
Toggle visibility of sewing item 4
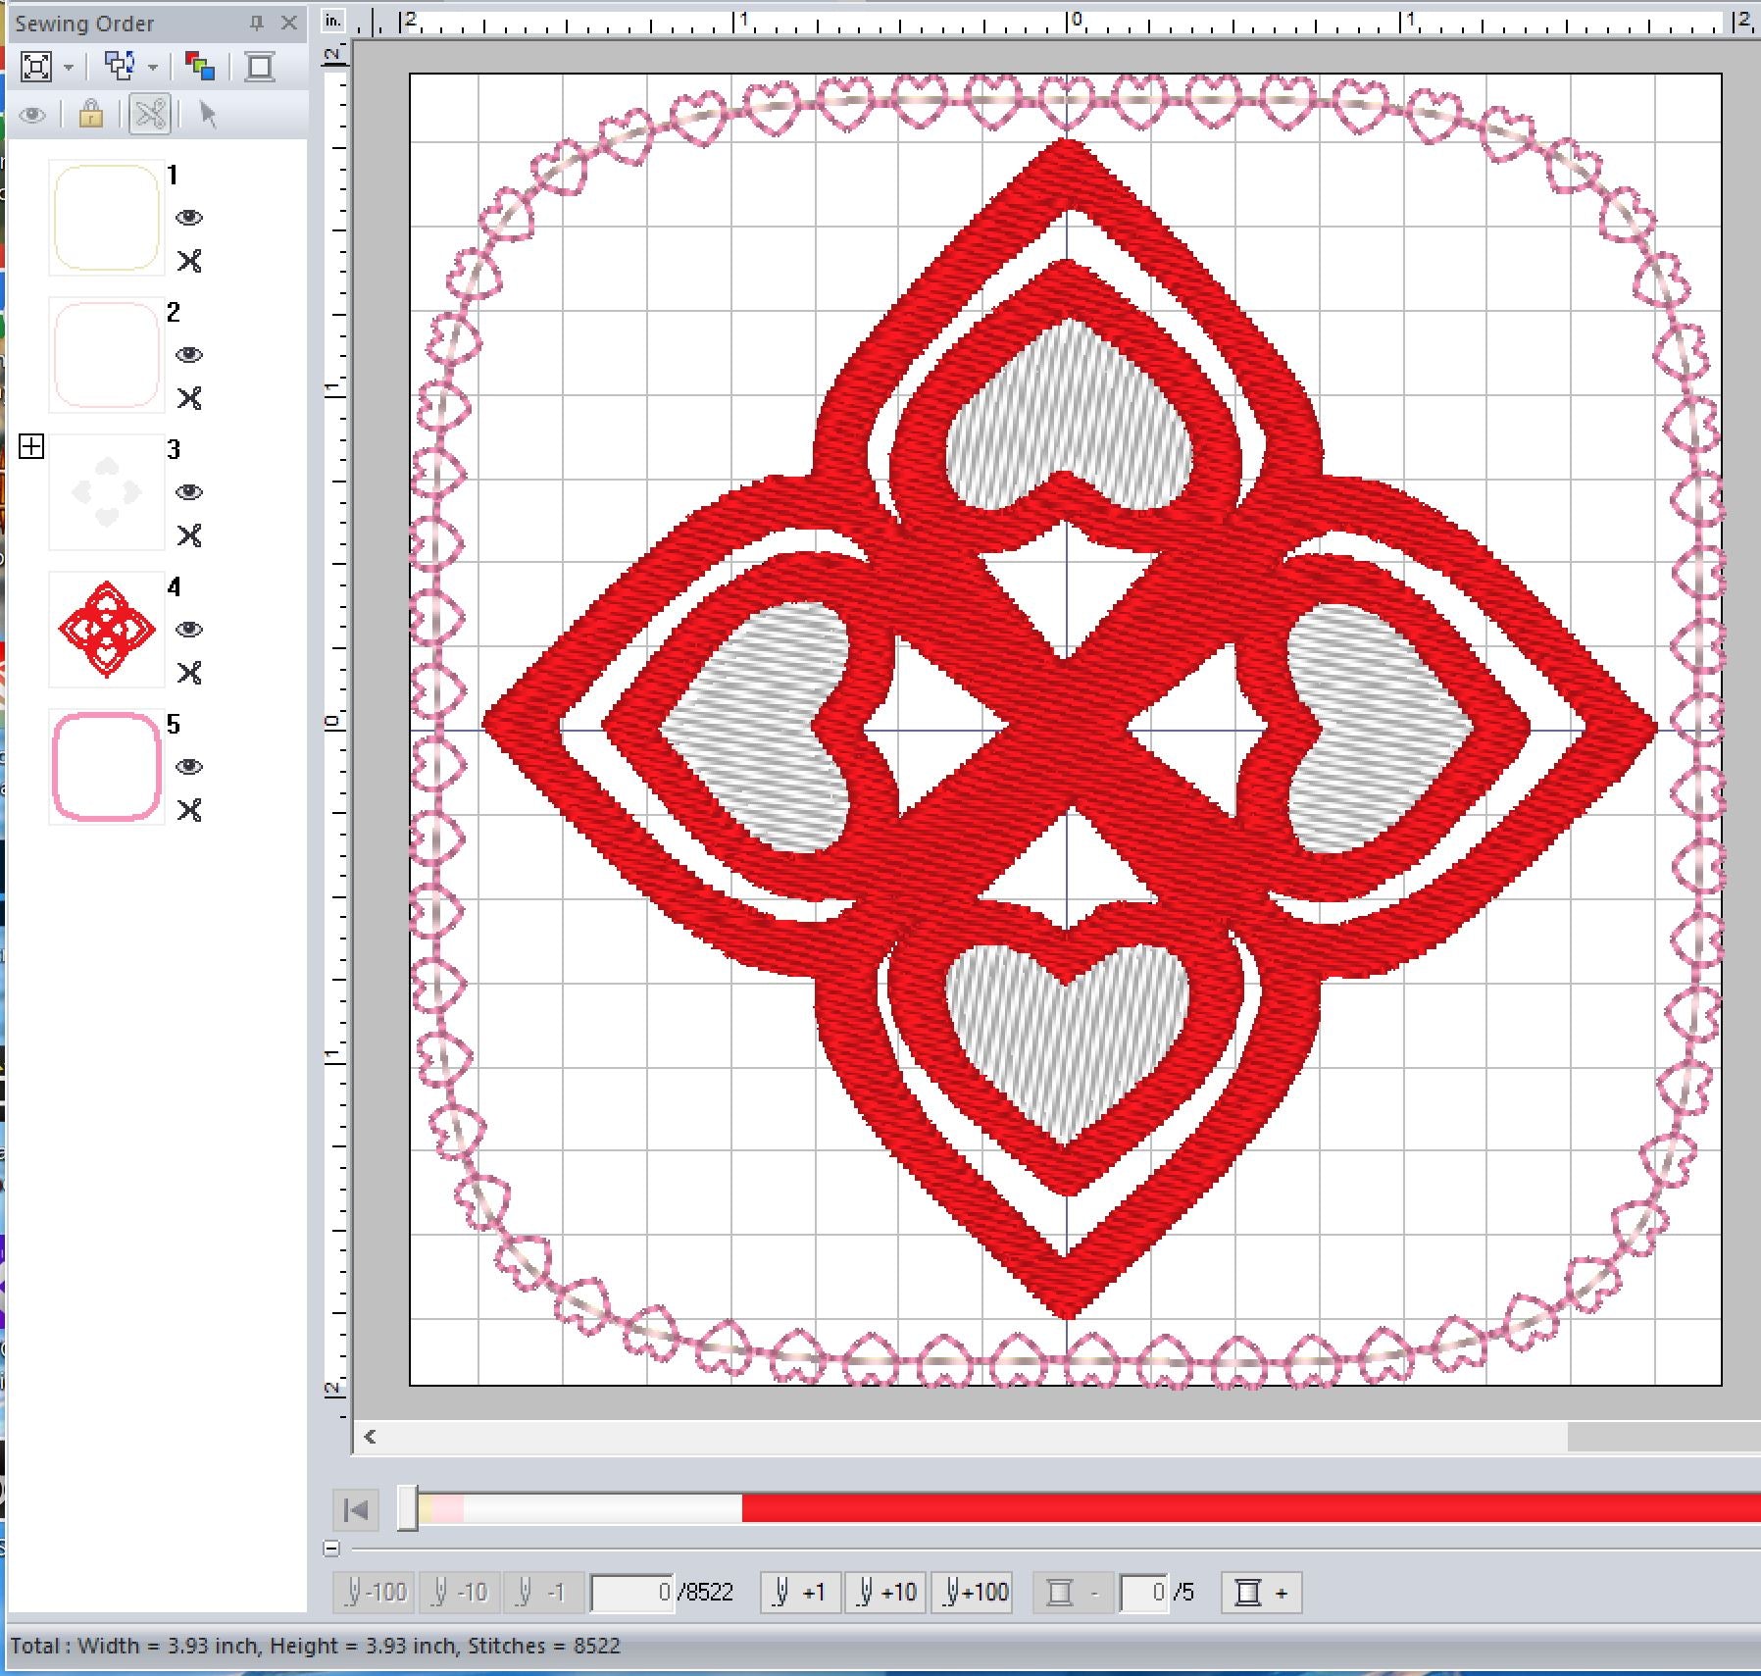pos(189,630)
